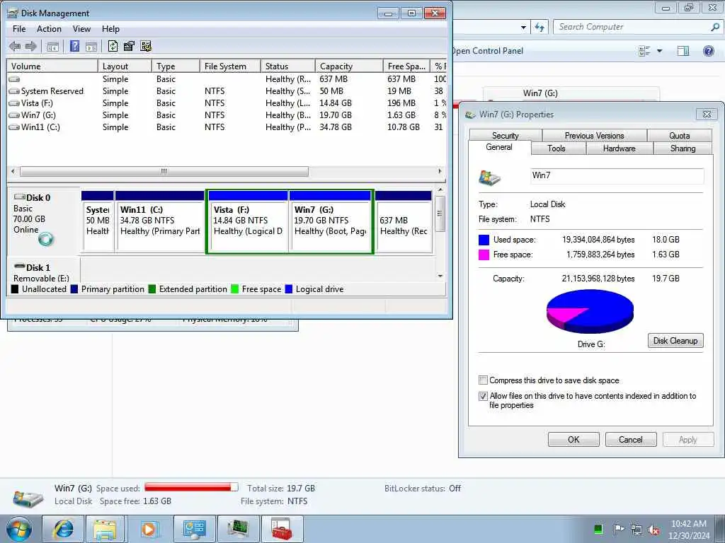Open the Action menu
This screenshot has width=725, height=543.
click(x=49, y=28)
